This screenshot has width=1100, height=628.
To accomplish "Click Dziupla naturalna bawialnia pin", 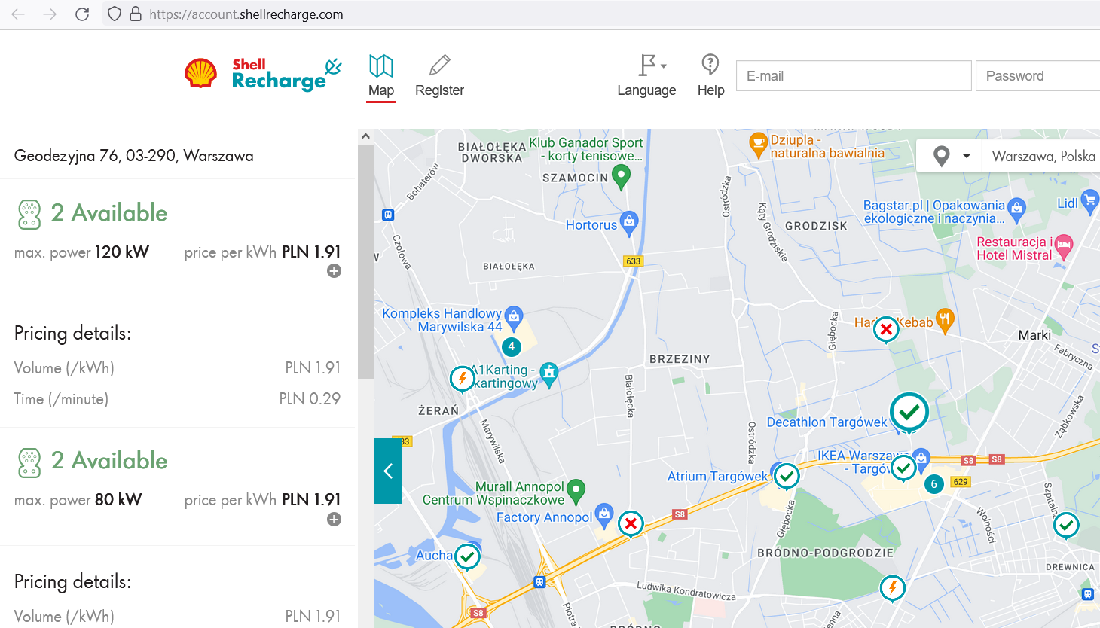I will pos(758,143).
